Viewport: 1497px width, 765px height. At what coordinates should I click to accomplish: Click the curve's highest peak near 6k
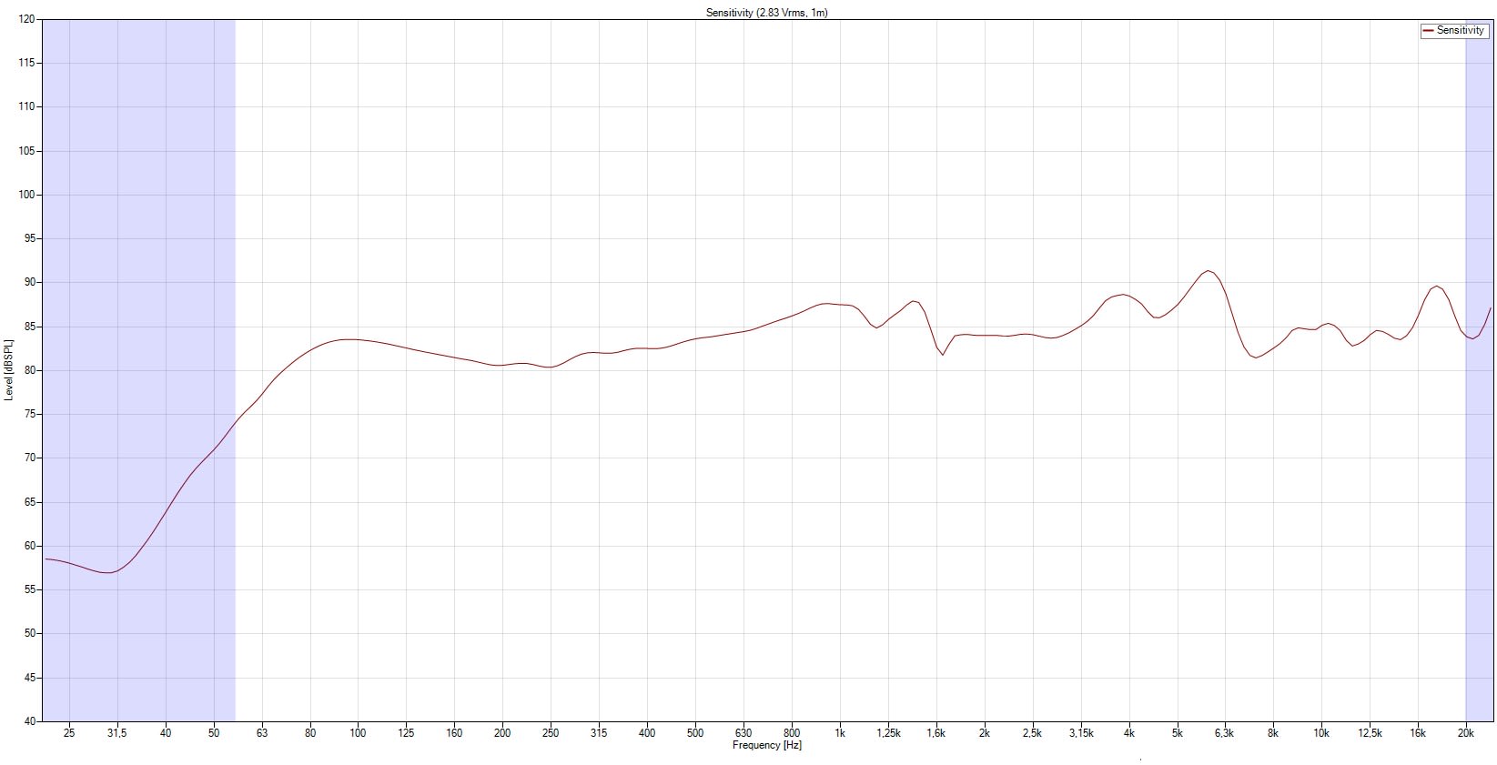point(1208,271)
